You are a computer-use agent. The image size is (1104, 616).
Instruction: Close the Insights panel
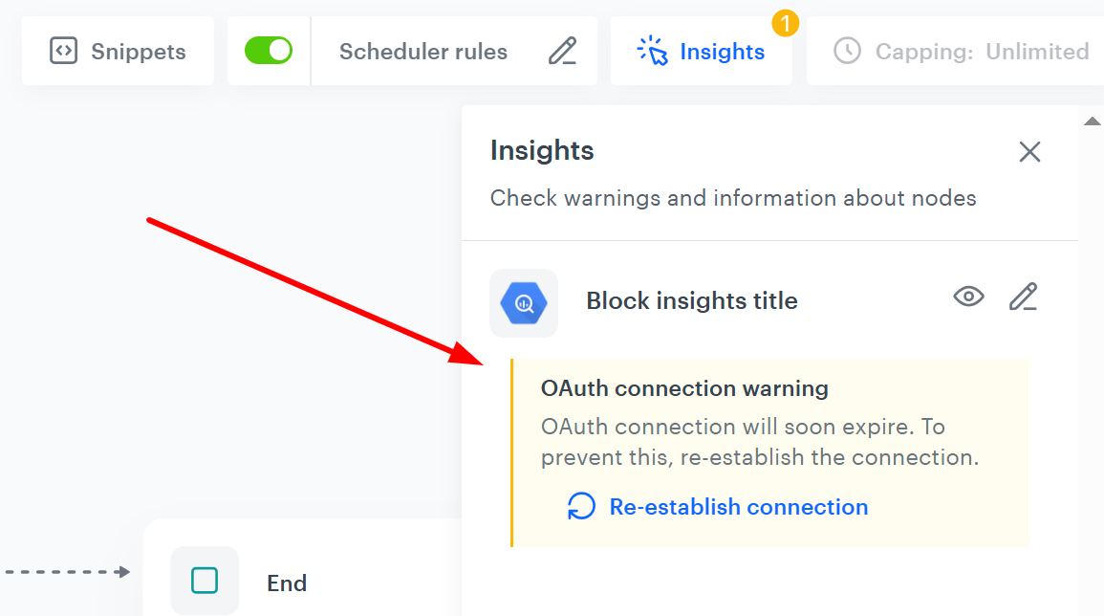[x=1029, y=151]
